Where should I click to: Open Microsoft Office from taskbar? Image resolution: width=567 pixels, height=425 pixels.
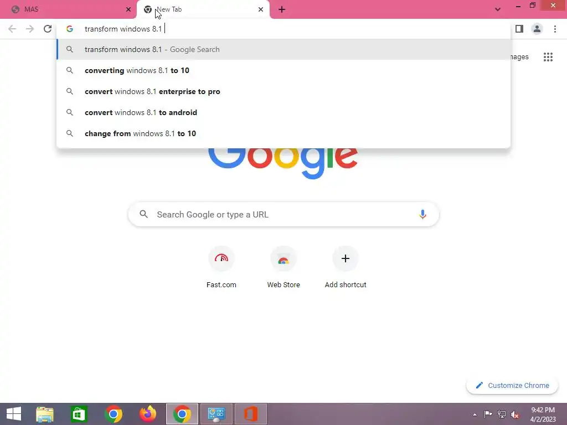point(251,414)
